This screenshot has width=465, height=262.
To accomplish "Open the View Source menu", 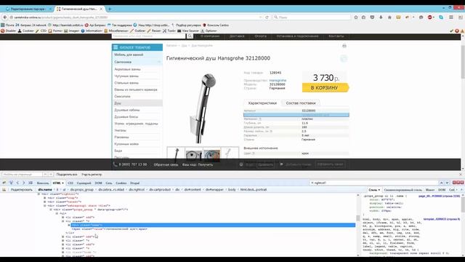I will [x=188, y=31].
